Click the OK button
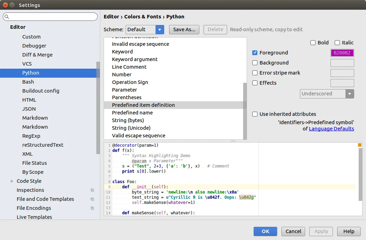 (x=265, y=231)
